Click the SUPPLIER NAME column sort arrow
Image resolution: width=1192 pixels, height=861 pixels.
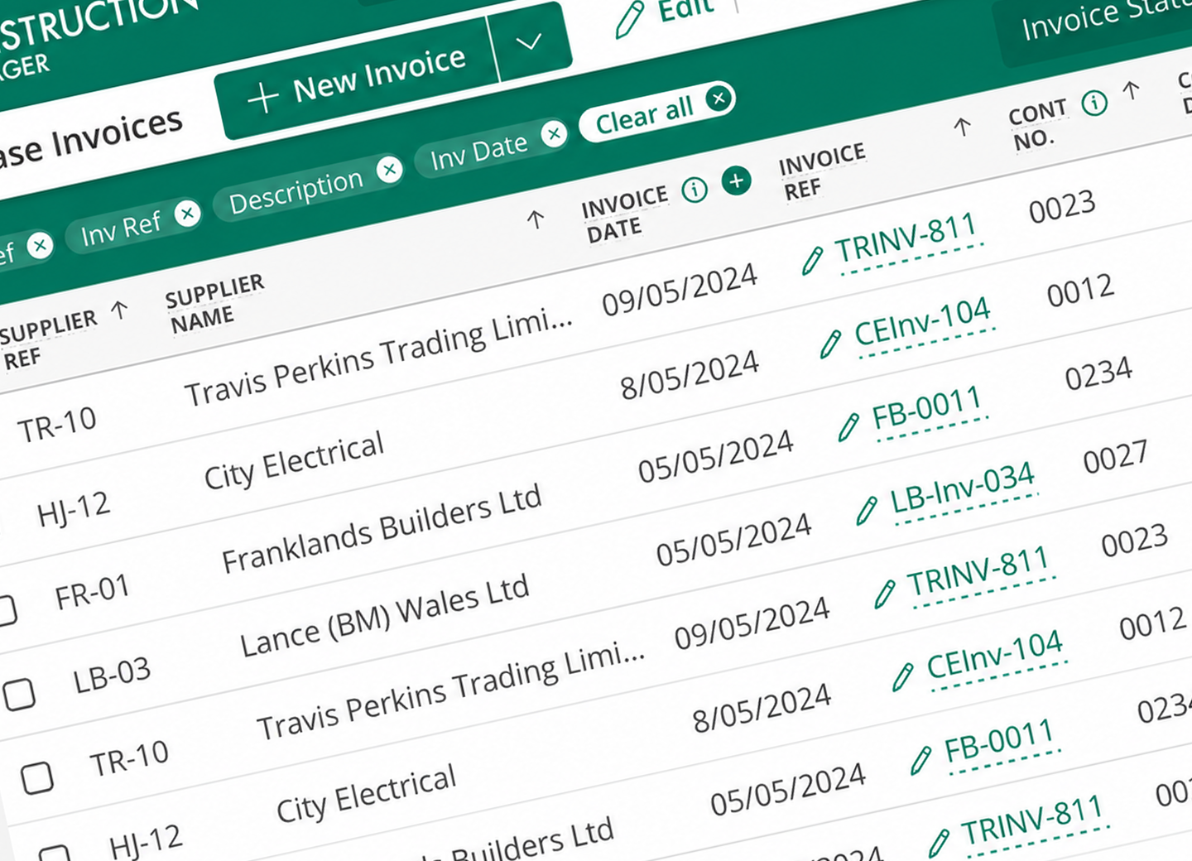coord(536,219)
